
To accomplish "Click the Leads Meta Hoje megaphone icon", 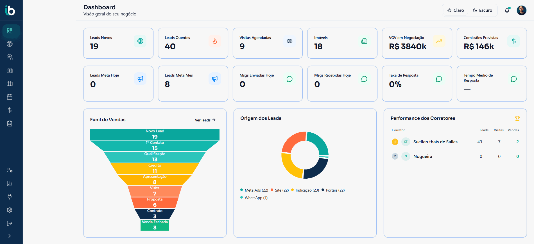I will coord(140,79).
